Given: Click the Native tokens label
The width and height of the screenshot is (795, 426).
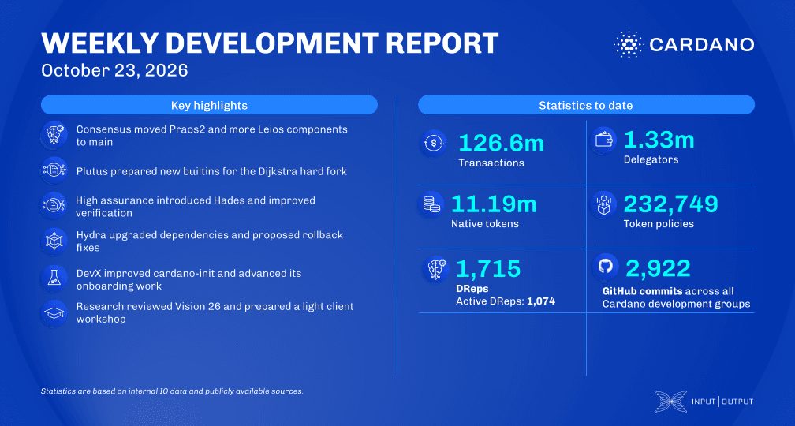Looking at the screenshot, I should (x=485, y=224).
